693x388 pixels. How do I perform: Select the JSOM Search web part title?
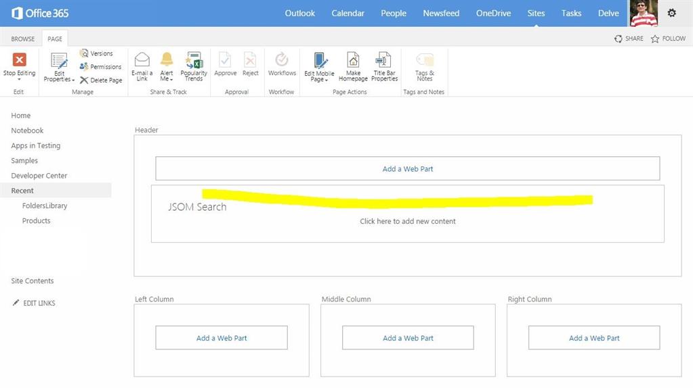click(x=197, y=207)
